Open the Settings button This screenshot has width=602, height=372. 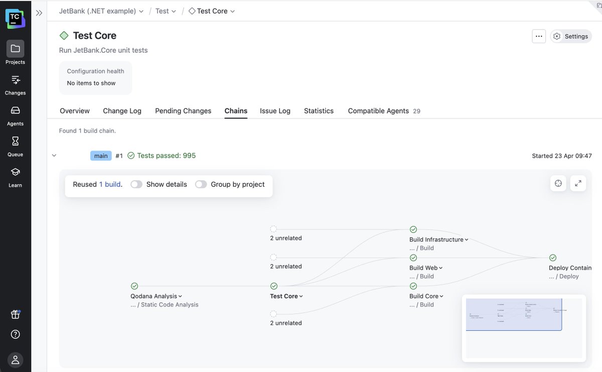click(571, 36)
